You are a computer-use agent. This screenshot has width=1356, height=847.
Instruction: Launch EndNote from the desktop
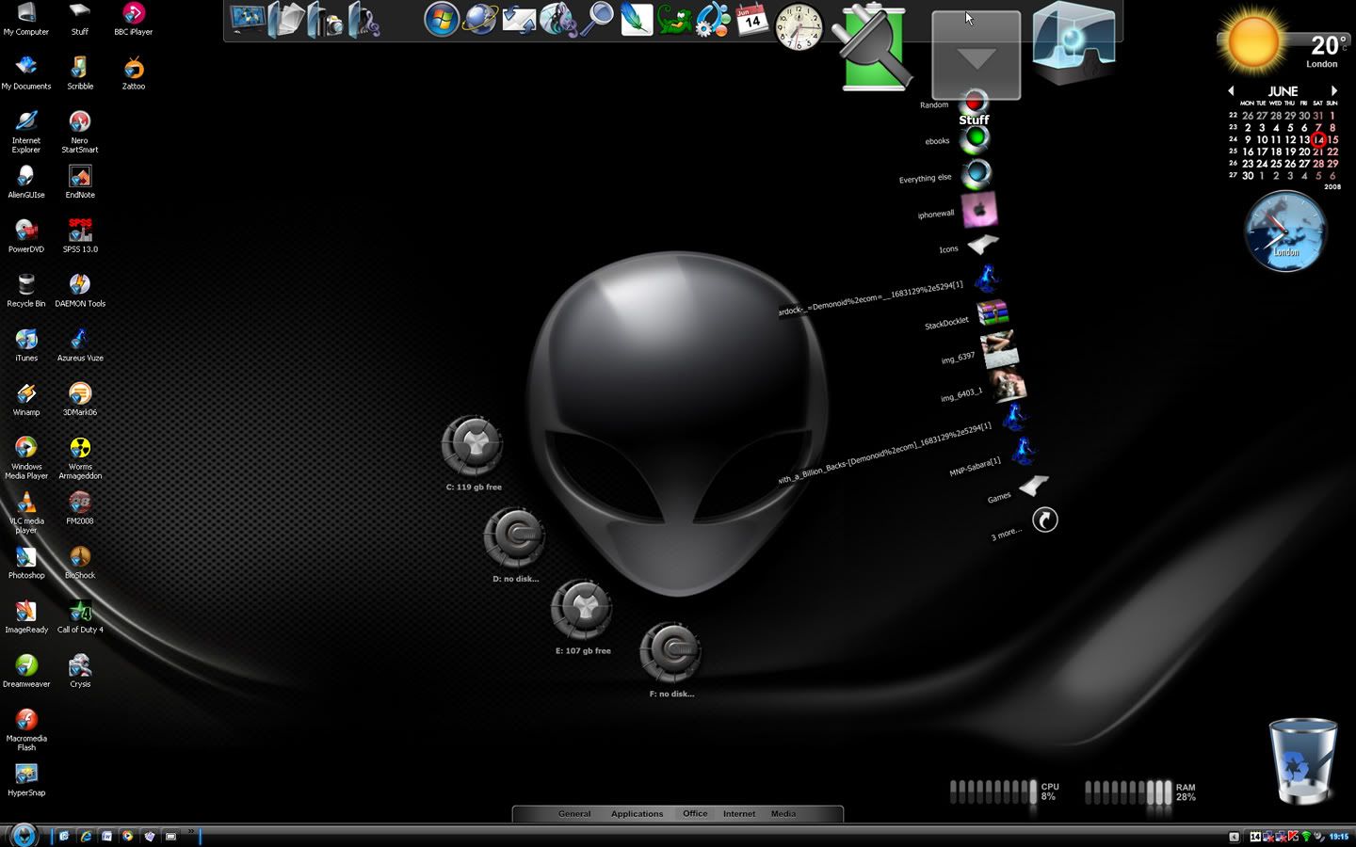80,182
